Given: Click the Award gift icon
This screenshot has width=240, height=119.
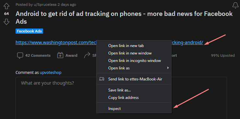Looking at the screenshot, I should [x=60, y=55].
